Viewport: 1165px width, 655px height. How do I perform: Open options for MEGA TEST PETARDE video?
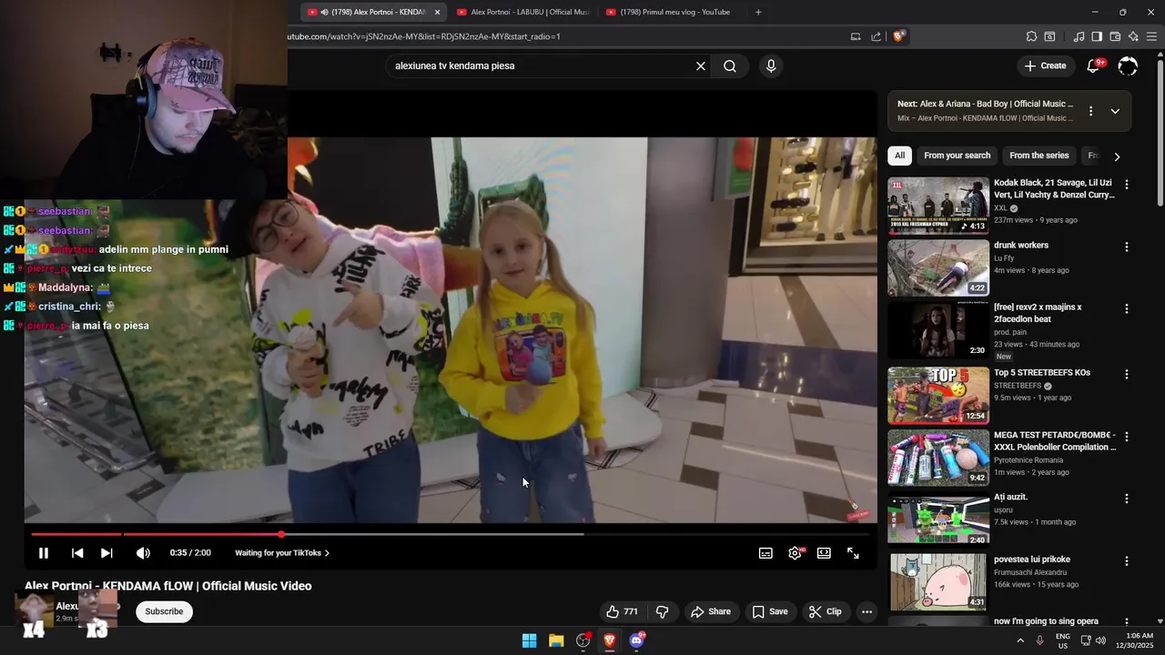pyautogui.click(x=1127, y=437)
